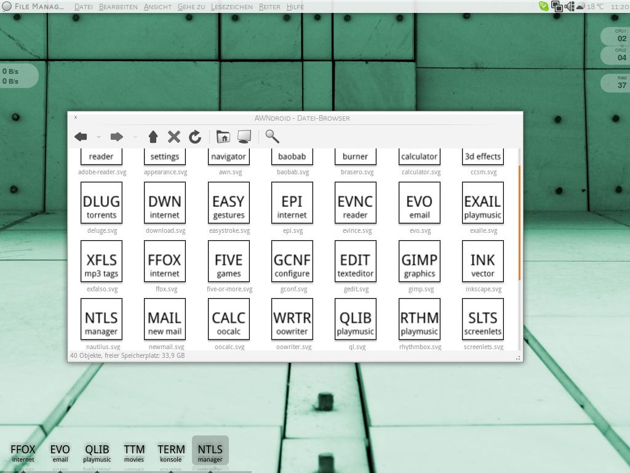Image resolution: width=630 pixels, height=473 pixels.
Task: Open the Lesezeichen menu
Action: [232, 7]
